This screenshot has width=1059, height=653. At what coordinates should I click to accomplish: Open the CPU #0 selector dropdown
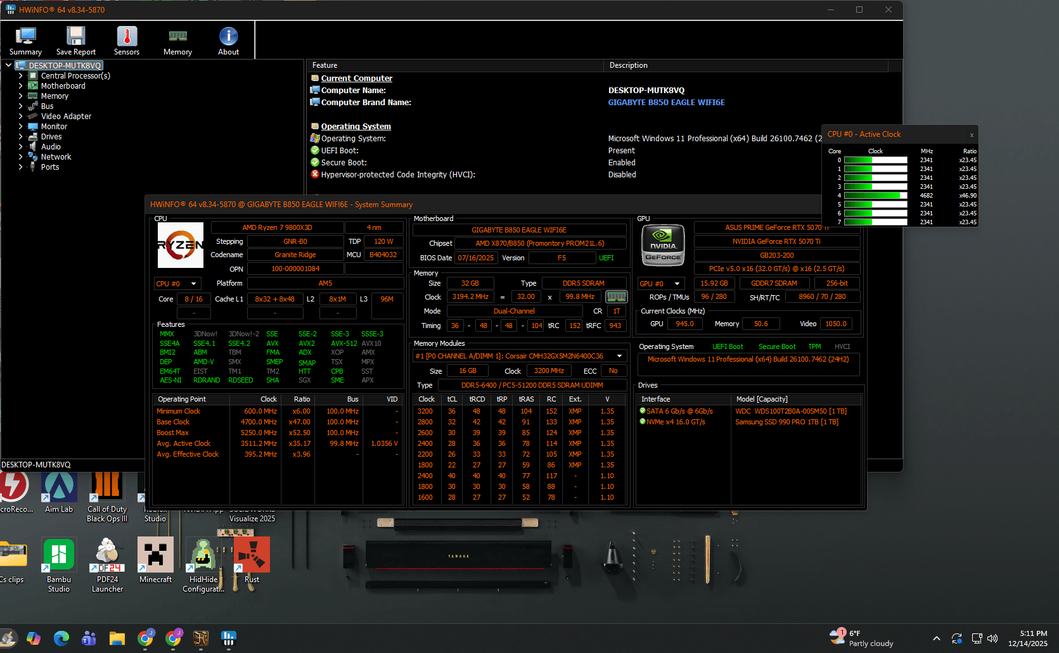(x=177, y=284)
